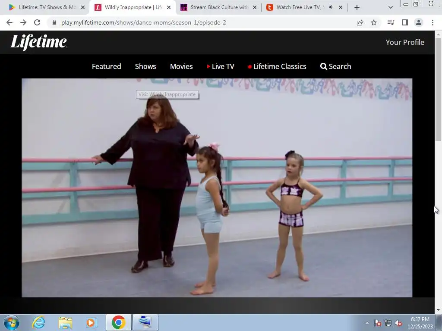The width and height of the screenshot is (442, 331).
Task: Click the Lifetime TV tab favicon
Action: [12, 7]
